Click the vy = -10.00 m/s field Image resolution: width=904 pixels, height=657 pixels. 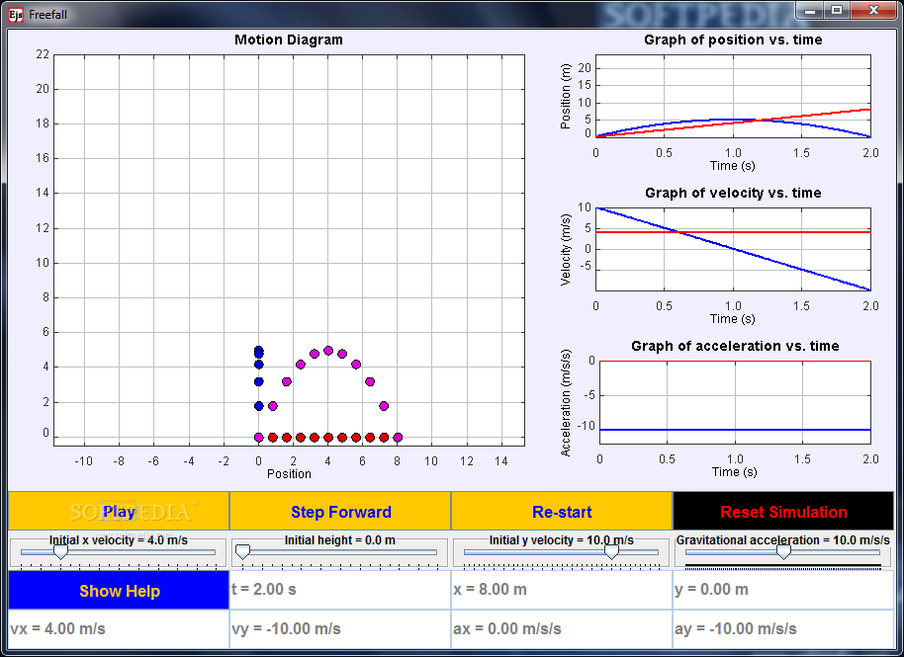[340, 628]
